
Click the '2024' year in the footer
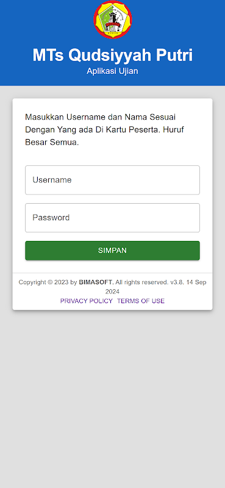[x=112, y=292]
